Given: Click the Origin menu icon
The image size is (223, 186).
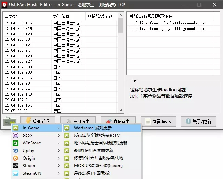Looking at the screenshot, I should [15, 158].
